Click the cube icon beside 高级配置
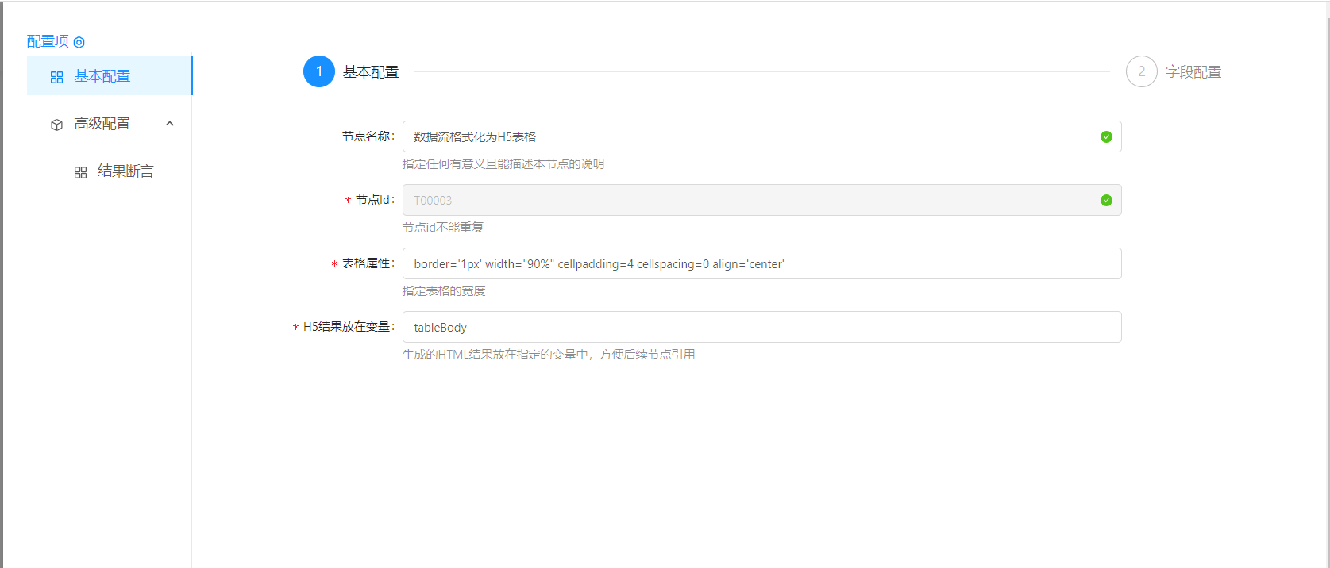The image size is (1330, 568). click(x=56, y=125)
